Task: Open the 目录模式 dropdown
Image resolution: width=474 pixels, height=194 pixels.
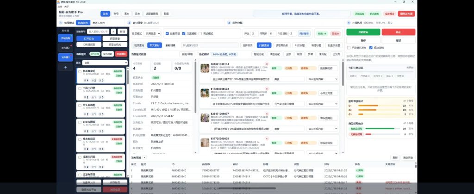Action: click(152, 33)
